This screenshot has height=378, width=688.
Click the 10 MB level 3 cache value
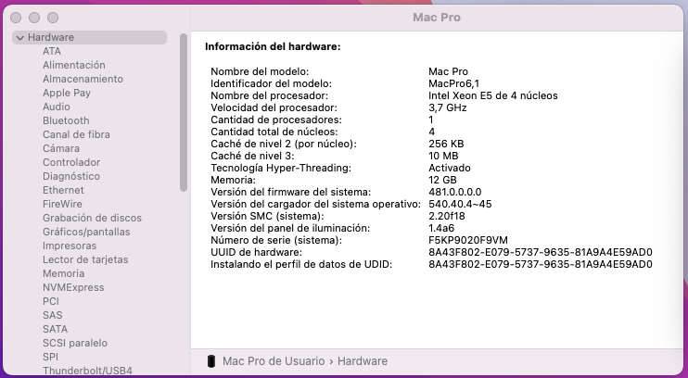[x=443, y=156]
